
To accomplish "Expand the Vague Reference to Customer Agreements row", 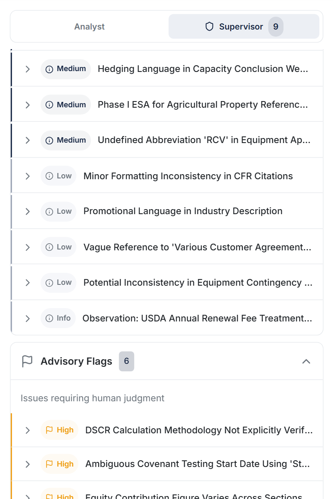I will pos(28,247).
